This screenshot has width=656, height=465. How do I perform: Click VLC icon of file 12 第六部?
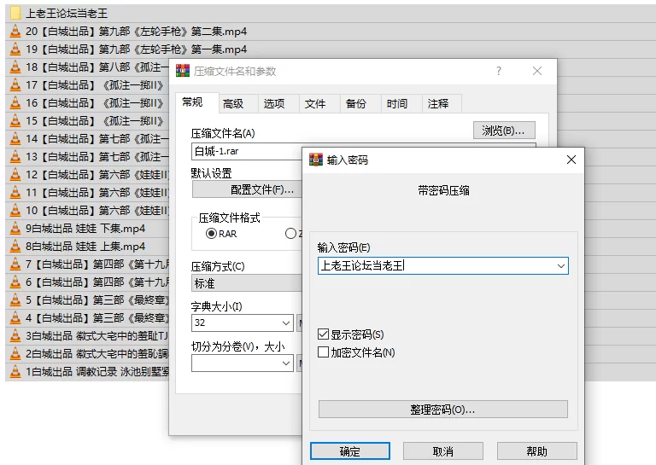(x=15, y=175)
